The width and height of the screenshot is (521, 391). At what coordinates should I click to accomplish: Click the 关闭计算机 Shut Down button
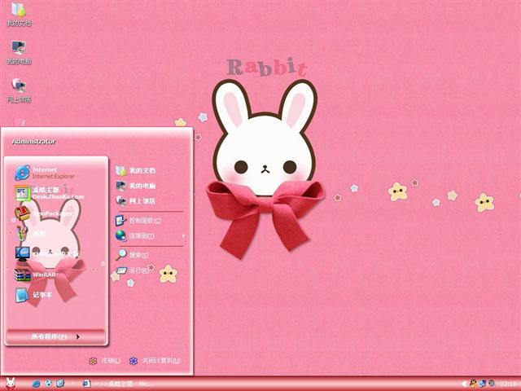[x=155, y=361]
